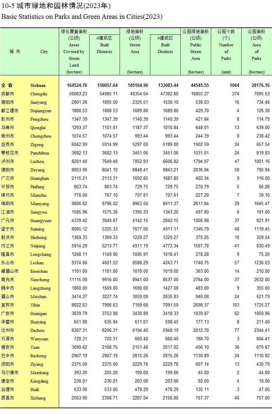Click Meishan park area 521.79
The width and height of the screenshot is (272, 414).
coord(263,297)
